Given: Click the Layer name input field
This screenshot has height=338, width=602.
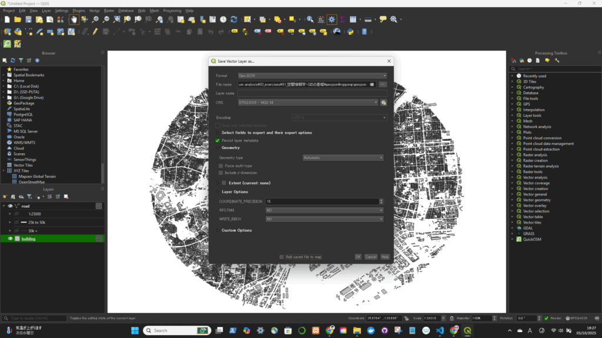Looking at the screenshot, I should (x=312, y=93).
